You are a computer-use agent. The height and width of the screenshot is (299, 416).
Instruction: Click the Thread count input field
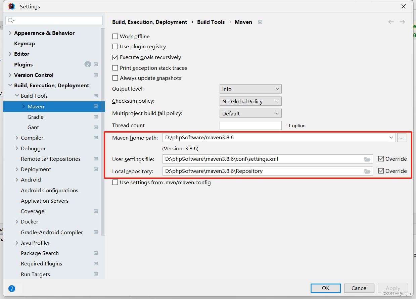[250, 126]
